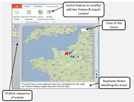This screenshot has width=134, height=102.
Task: Select the unit symbol with center dot
Action: tap(68, 65)
